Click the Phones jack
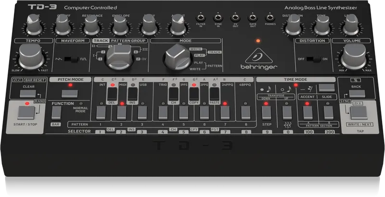 270,18
